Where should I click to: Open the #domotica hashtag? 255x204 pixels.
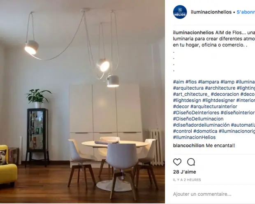(205, 131)
